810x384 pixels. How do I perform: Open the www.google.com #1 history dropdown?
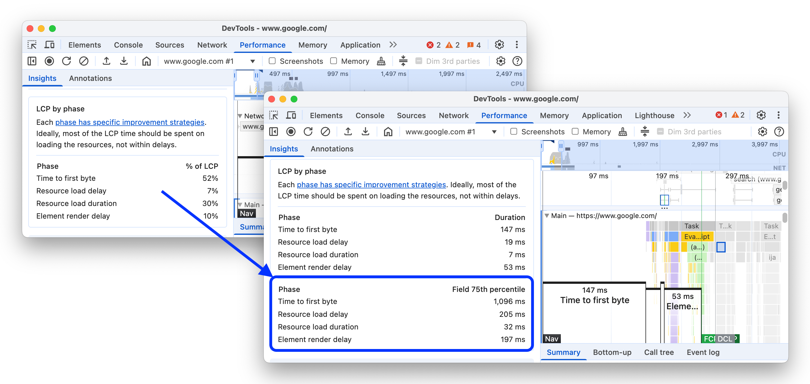[x=495, y=132]
